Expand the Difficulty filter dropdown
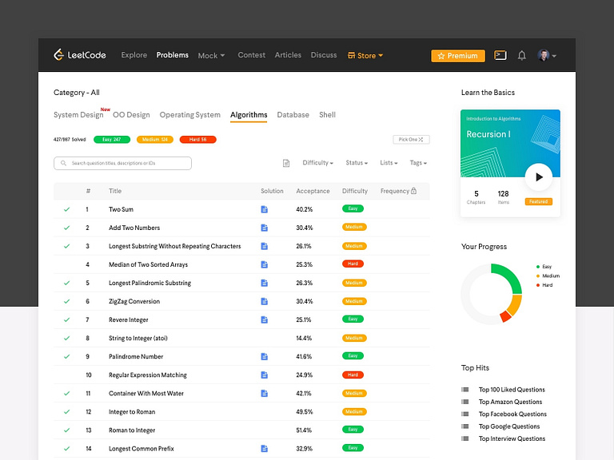 (x=317, y=163)
